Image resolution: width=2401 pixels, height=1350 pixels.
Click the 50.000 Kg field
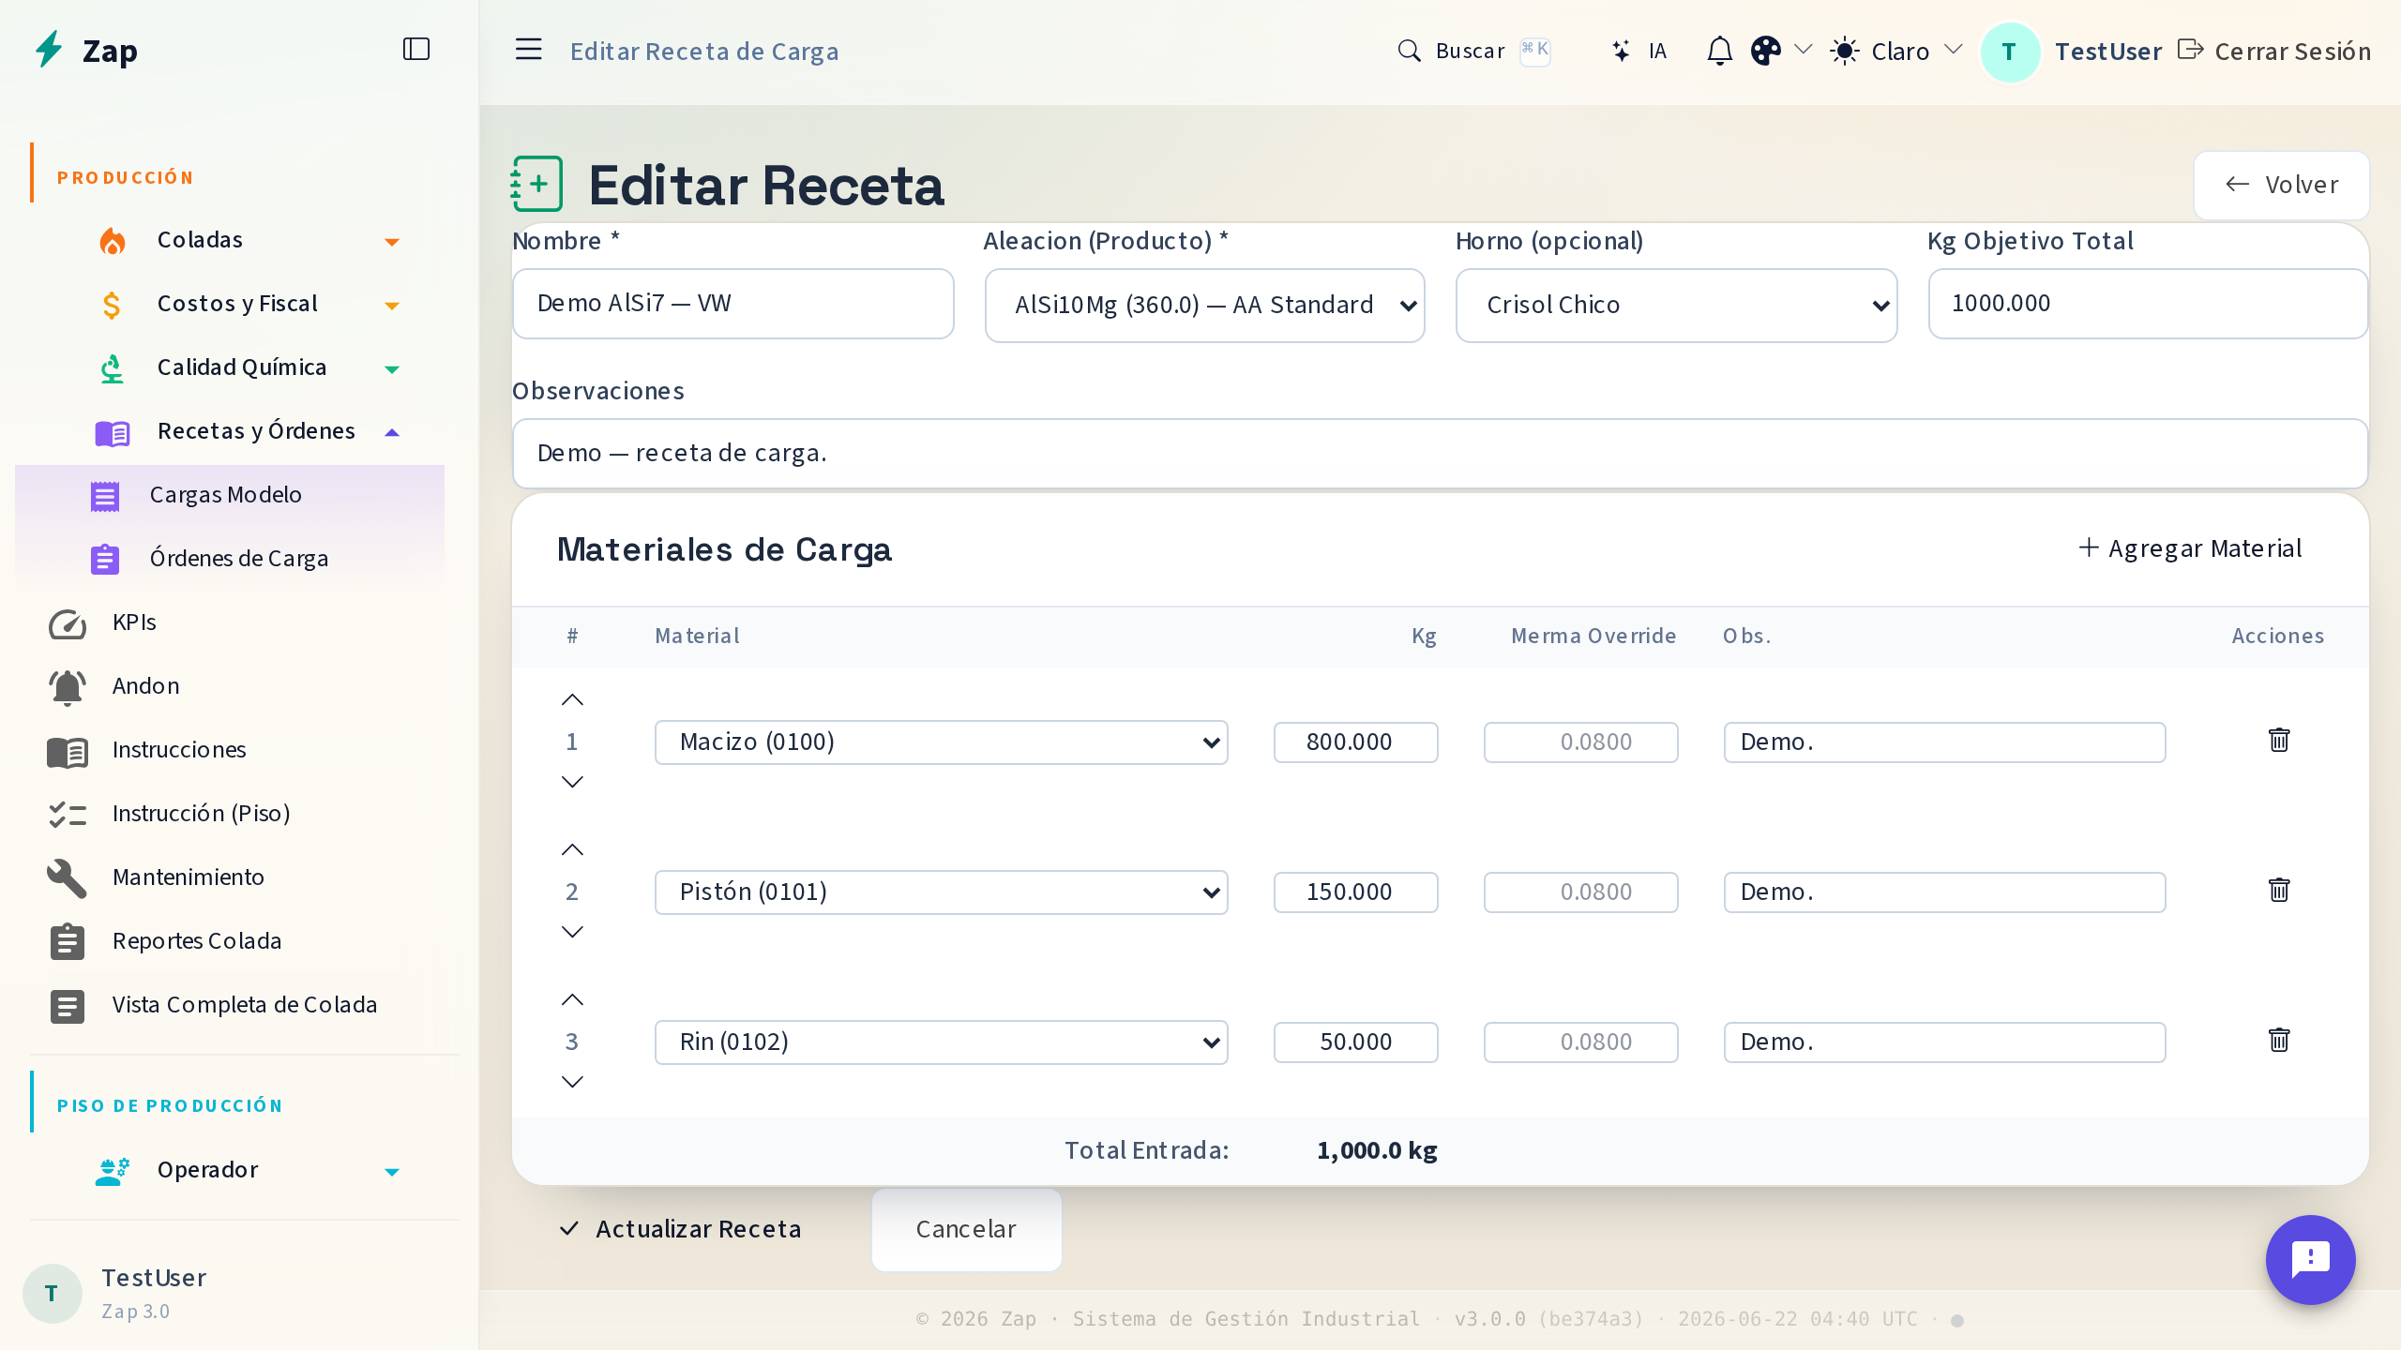(x=1355, y=1042)
